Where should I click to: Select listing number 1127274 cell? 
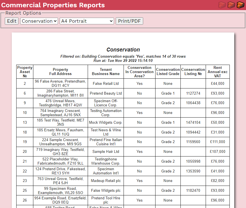193,93
